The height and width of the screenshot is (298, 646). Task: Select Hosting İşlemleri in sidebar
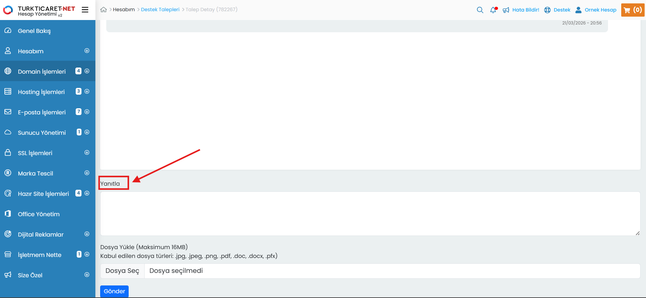41,92
